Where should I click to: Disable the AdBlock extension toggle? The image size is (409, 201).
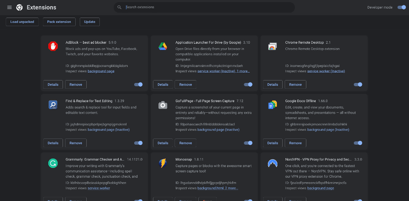139,85
